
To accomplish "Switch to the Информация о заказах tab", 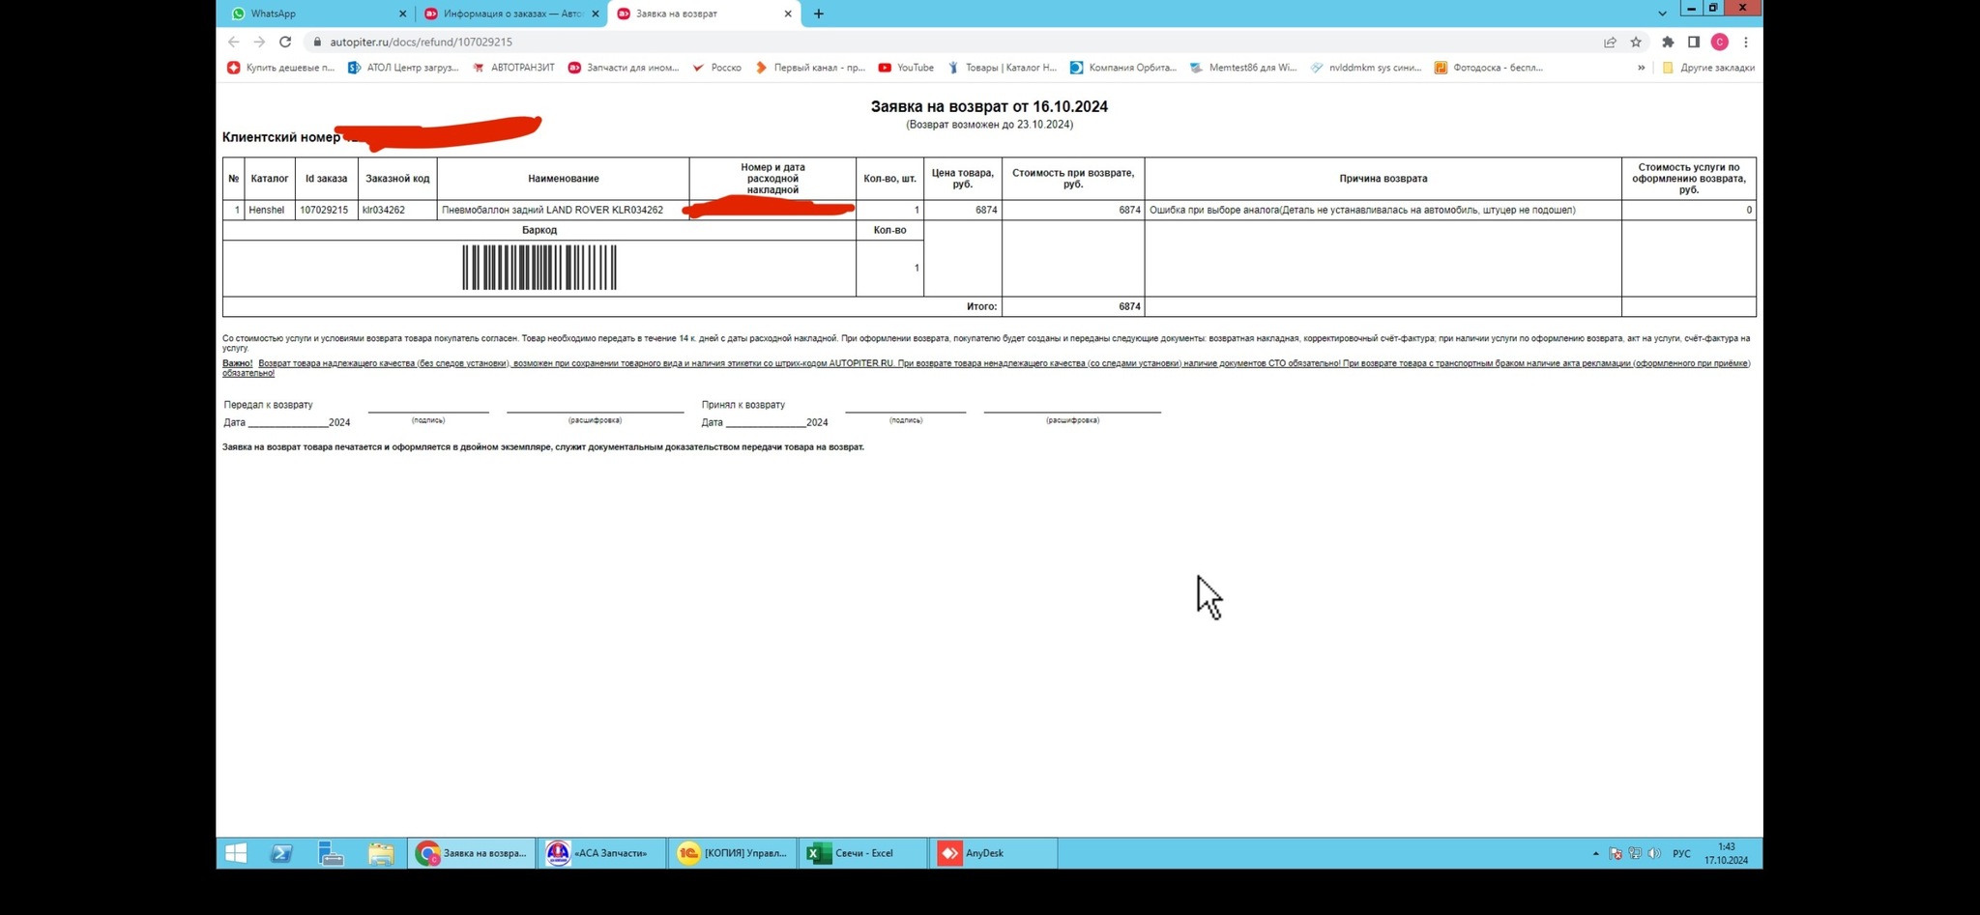I will pos(508,14).
